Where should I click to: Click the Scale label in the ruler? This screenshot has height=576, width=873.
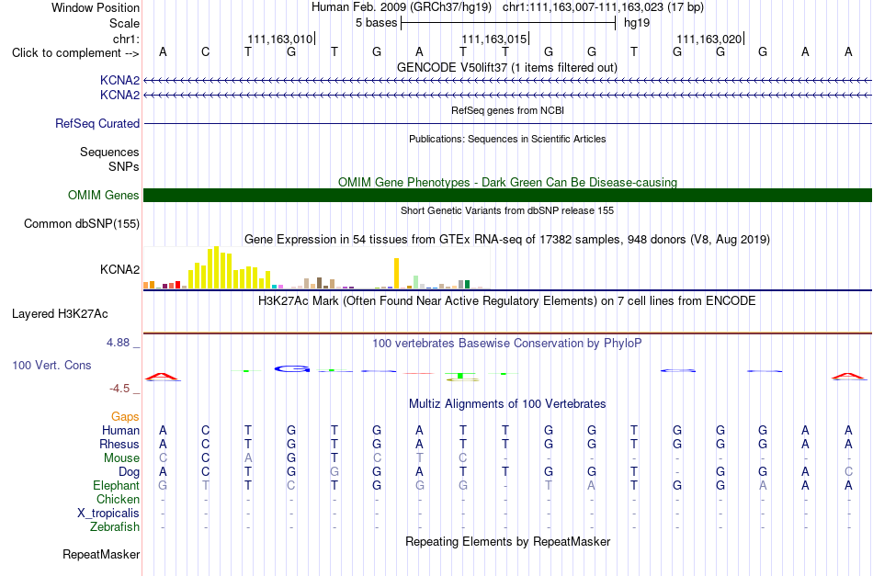(124, 23)
